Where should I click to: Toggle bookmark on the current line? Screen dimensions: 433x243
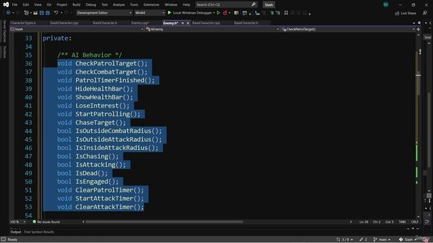click(286, 13)
